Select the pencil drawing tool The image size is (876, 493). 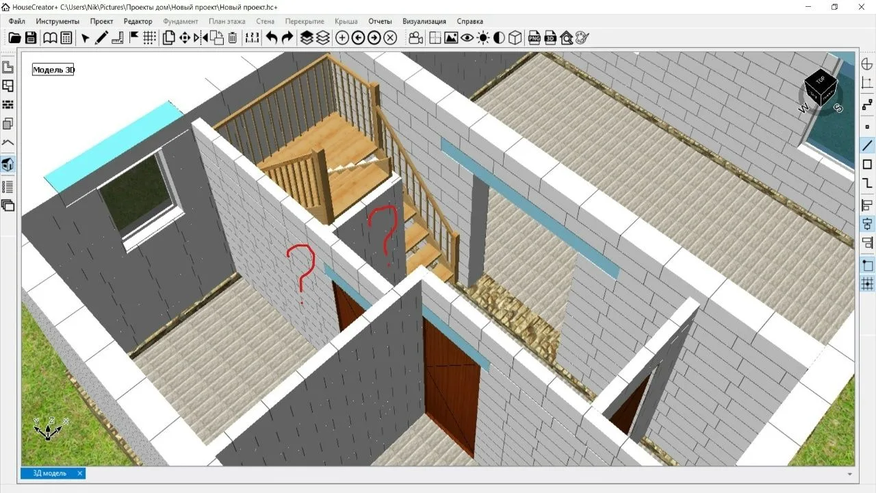point(101,38)
